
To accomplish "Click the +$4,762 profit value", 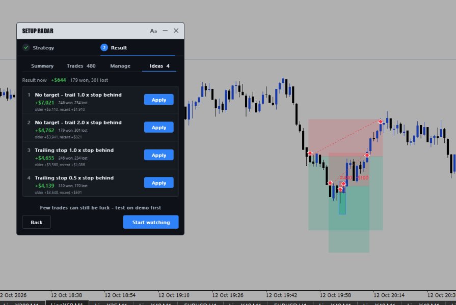I will tap(44, 130).
